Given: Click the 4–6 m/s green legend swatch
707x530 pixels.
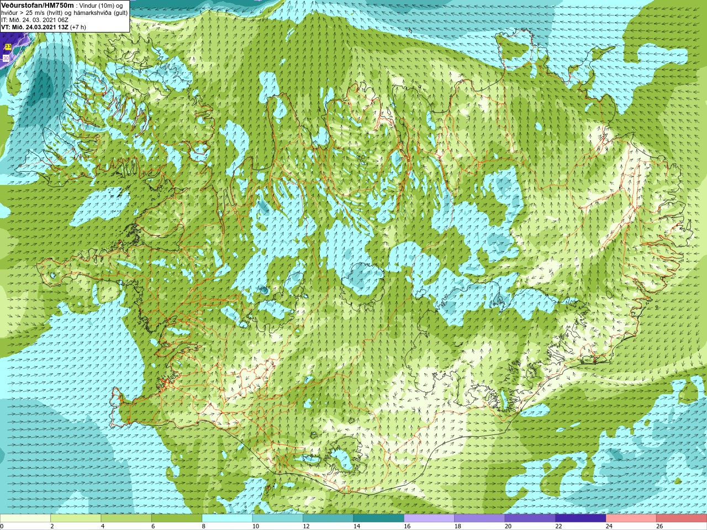Looking at the screenshot, I should [126, 518].
